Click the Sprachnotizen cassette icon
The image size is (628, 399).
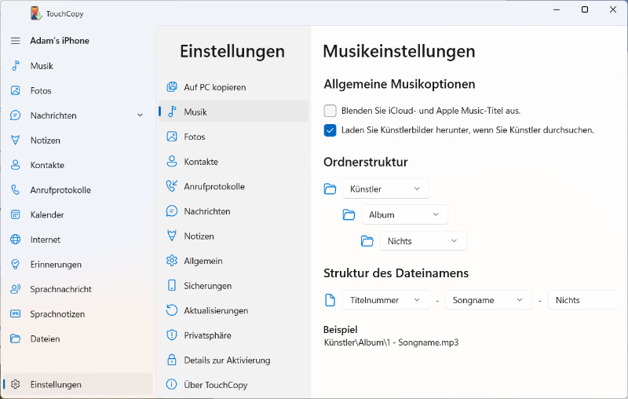click(15, 313)
